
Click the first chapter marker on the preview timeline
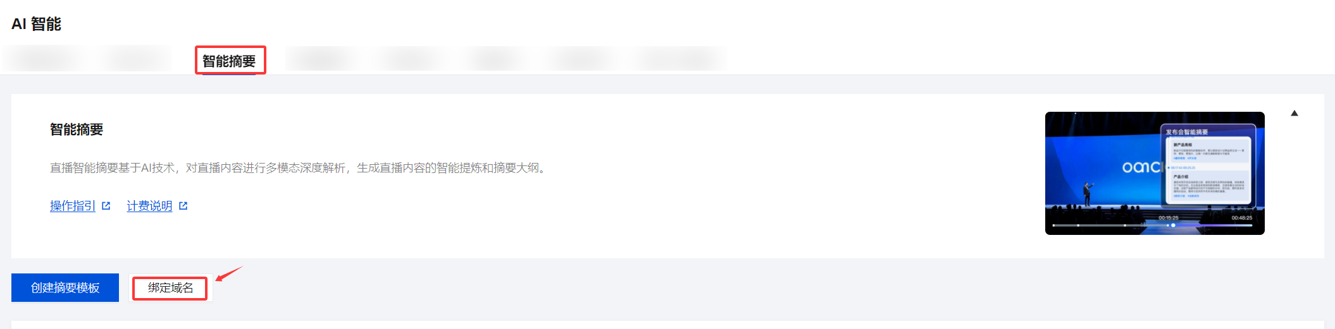pos(1078,225)
